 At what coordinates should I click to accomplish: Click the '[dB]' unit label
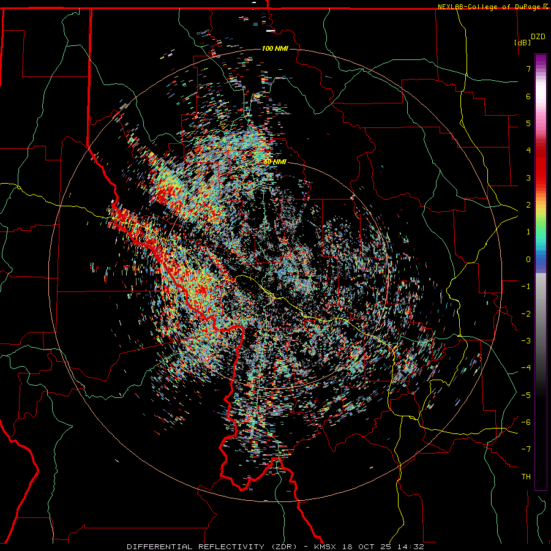pos(522,42)
